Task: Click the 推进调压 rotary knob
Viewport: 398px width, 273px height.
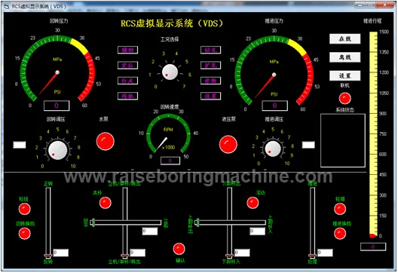Action: [x=273, y=149]
